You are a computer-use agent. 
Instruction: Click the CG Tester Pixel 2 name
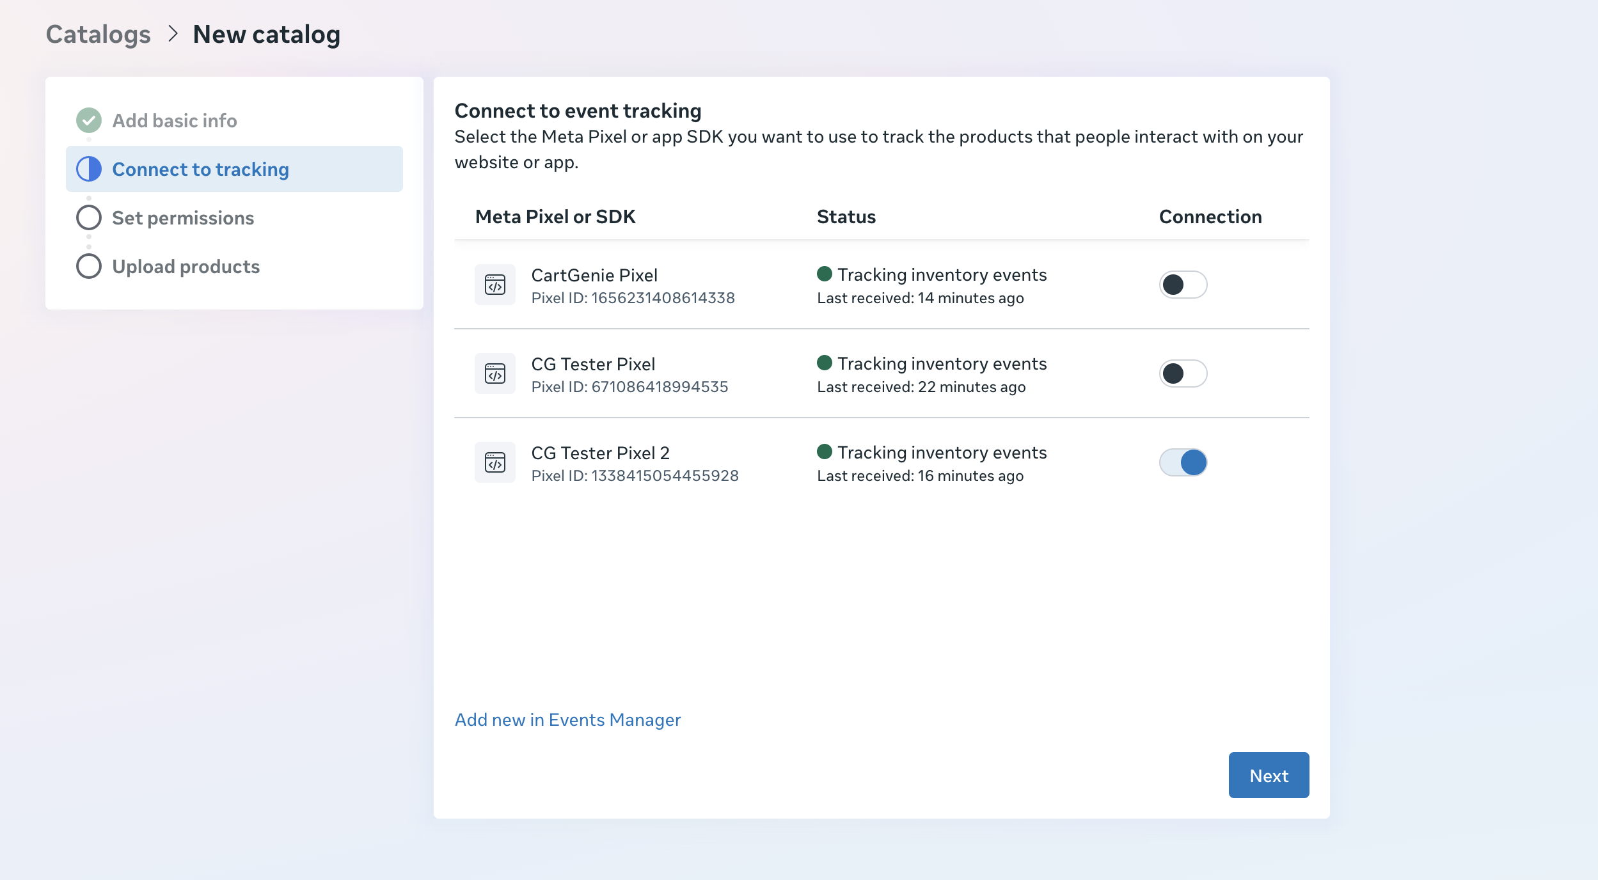[600, 453]
